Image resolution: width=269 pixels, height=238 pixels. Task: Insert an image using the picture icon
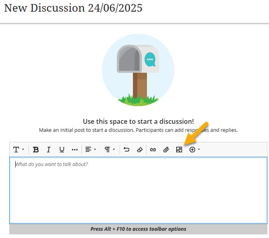179,150
